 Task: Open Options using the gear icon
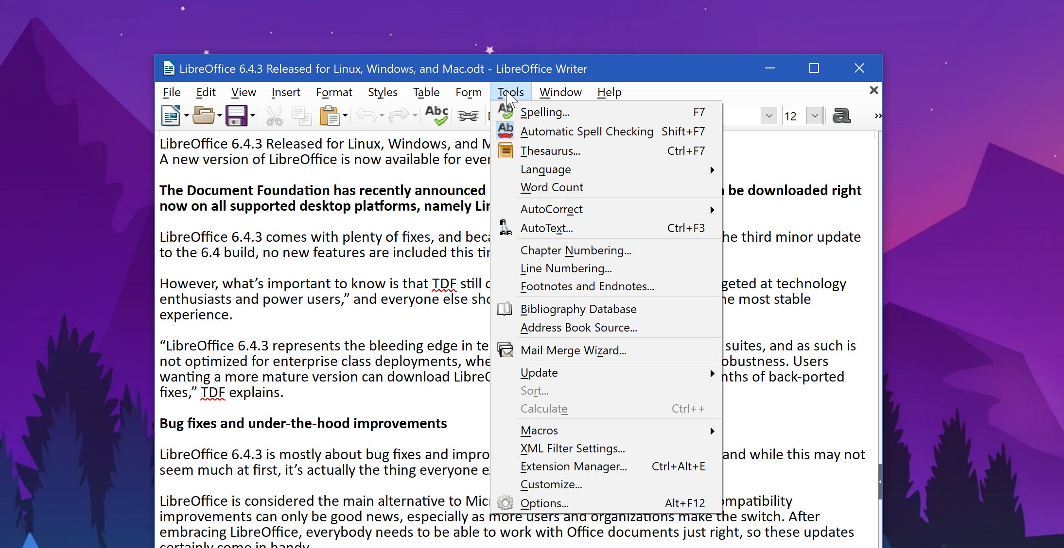point(506,503)
